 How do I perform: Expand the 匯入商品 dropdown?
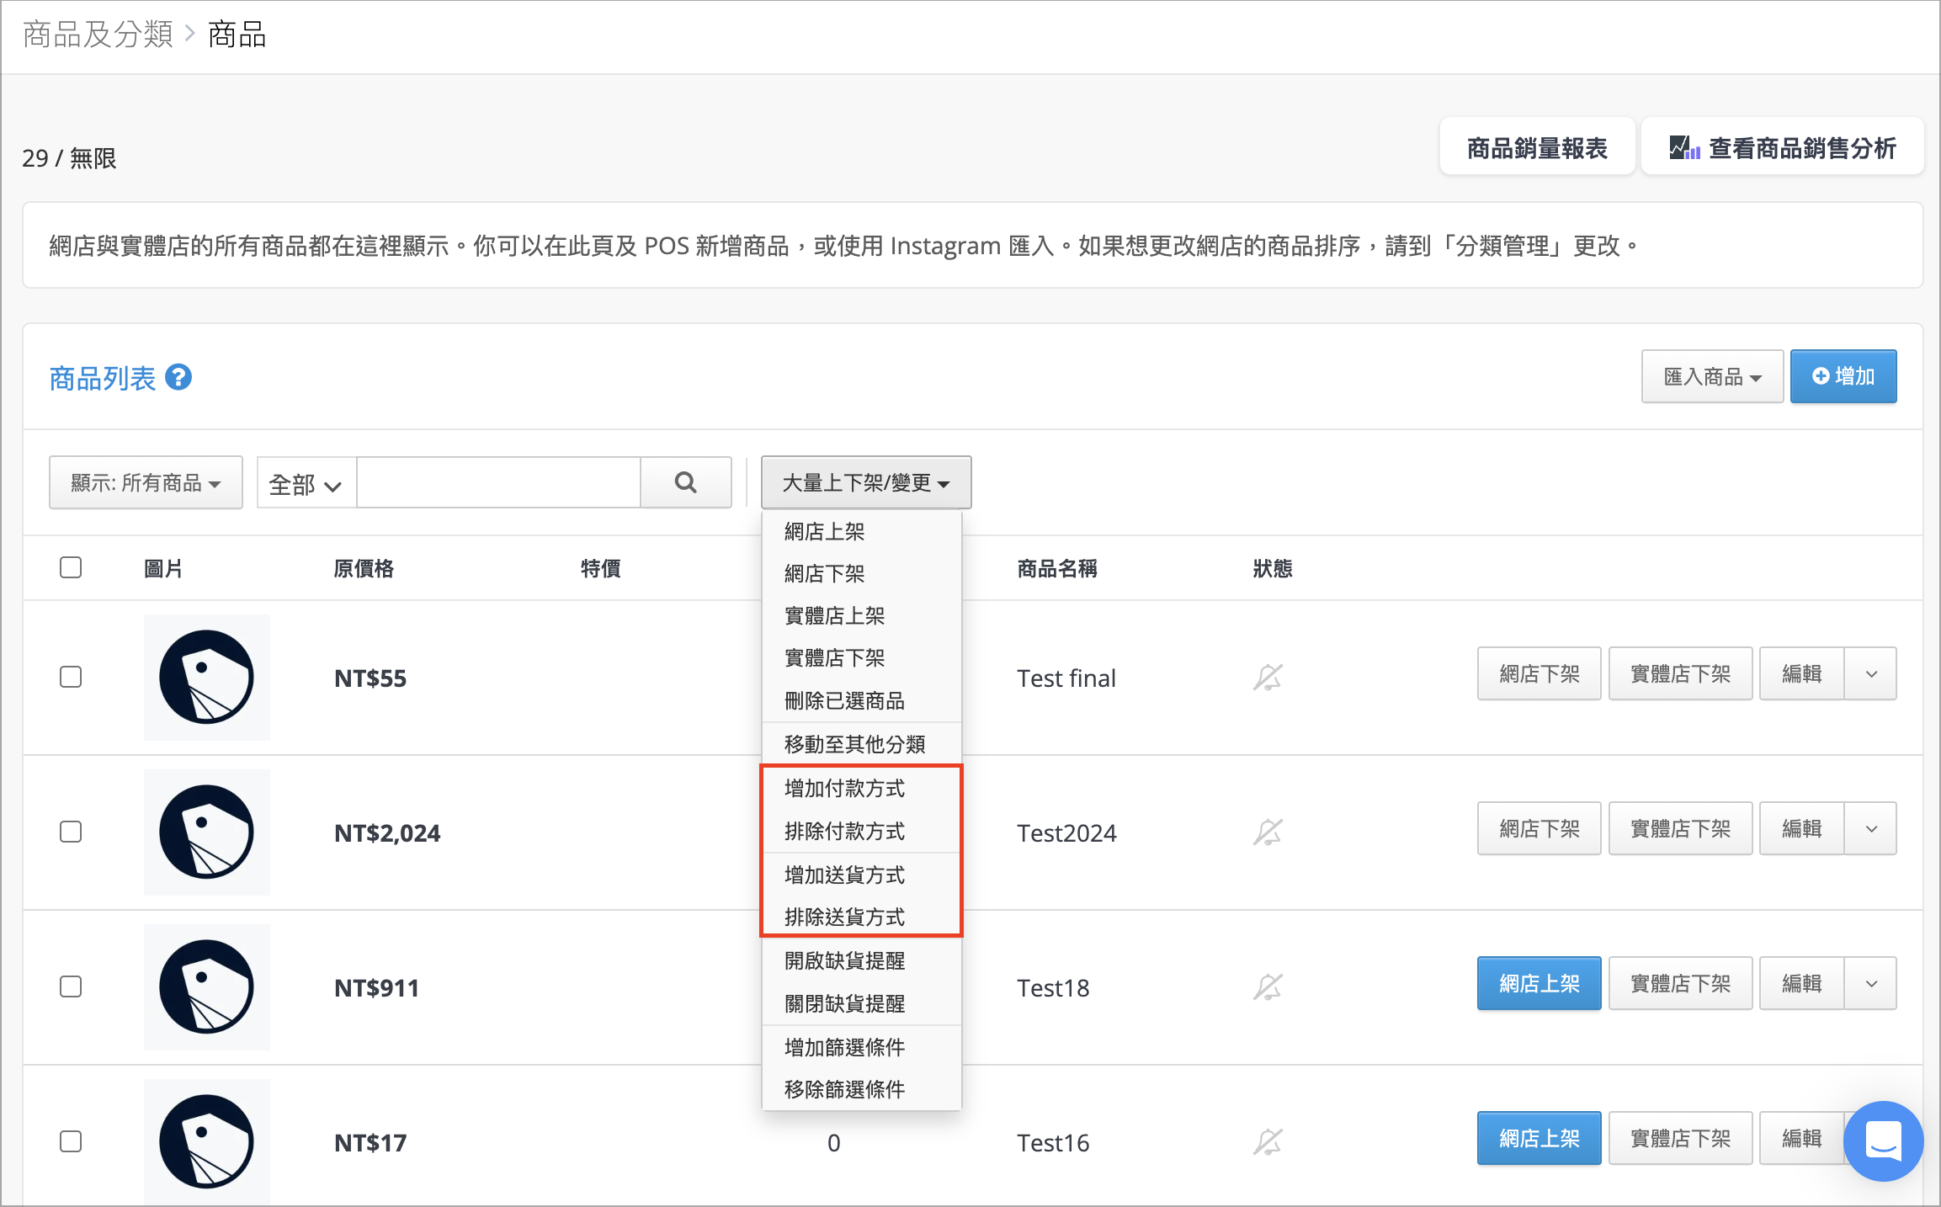pos(1712,376)
